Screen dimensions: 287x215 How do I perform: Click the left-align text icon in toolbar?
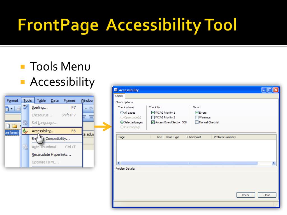pos(84,117)
